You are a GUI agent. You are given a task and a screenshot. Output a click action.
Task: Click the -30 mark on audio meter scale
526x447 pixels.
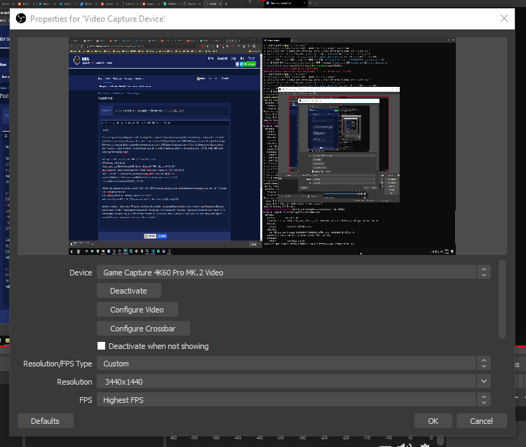point(302,438)
